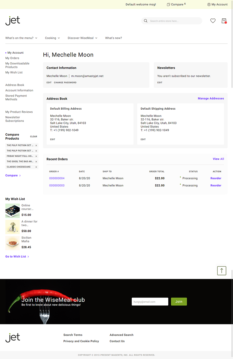The image size is (233, 359).
Task: Reorder order 000000003
Action: (x=216, y=185)
